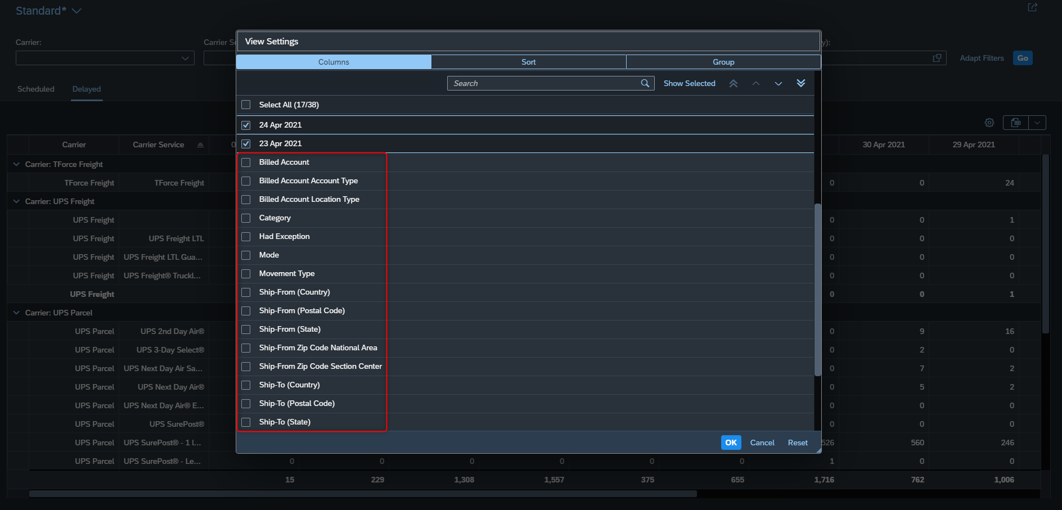Switch to the Sort tab
The height and width of the screenshot is (510, 1062).
click(529, 62)
